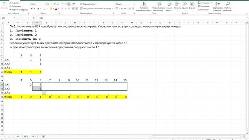Click Fill (Заполнить)
The image size is (249, 140).
tap(204, 6)
